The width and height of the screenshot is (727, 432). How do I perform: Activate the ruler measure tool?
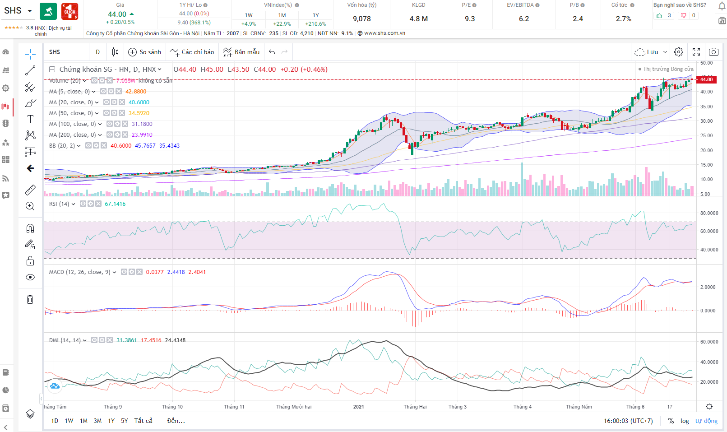(x=30, y=190)
